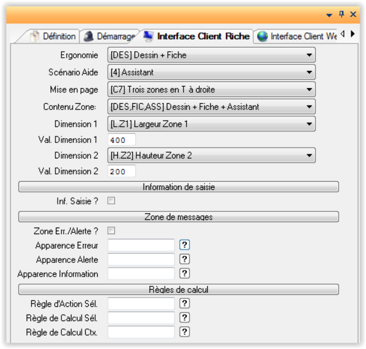
Task: Open the Dimension 2 dropdown list
Action: (x=211, y=155)
